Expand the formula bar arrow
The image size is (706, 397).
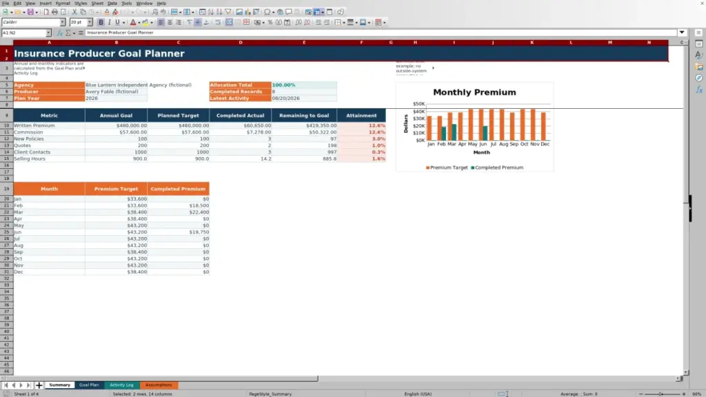pyautogui.click(x=682, y=33)
